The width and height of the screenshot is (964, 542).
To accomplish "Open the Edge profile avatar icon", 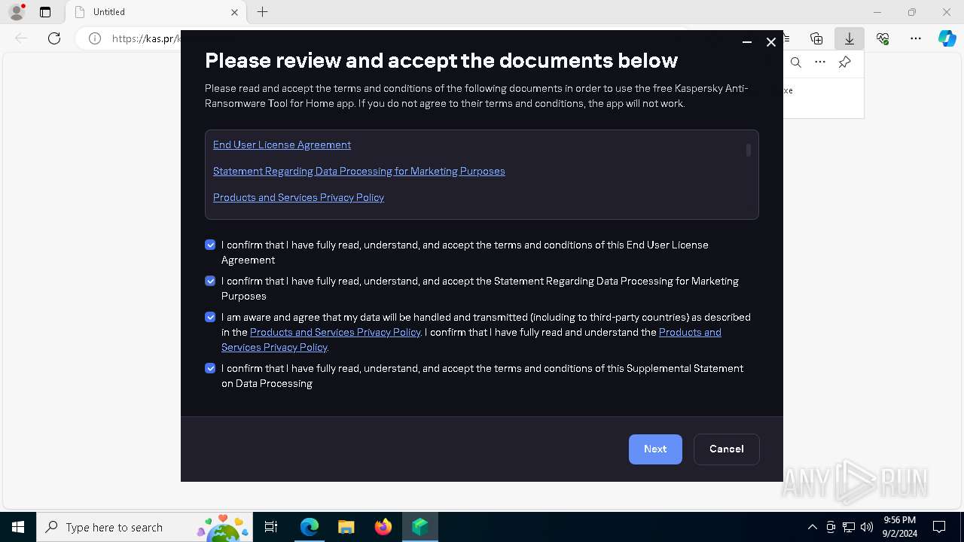I will [x=16, y=12].
